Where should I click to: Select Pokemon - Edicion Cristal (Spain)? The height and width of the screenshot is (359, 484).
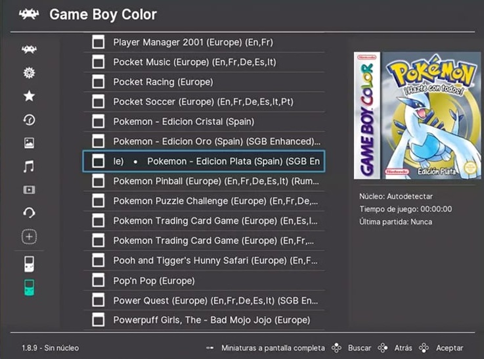tap(204, 122)
